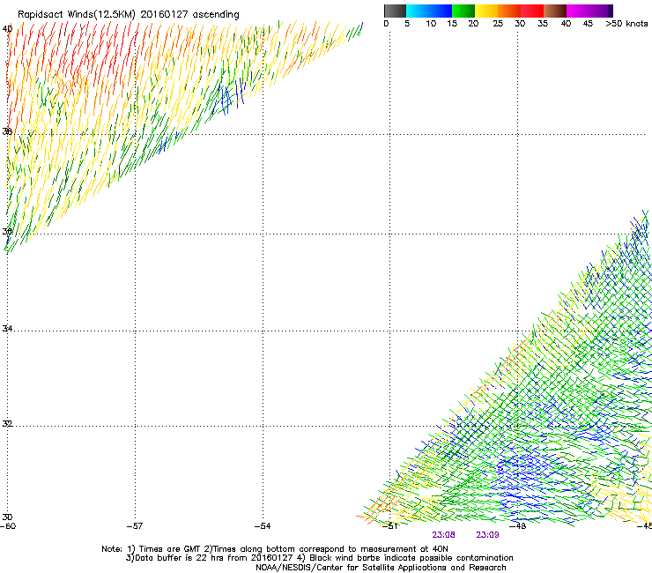This screenshot has width=652, height=573.
Task: Click the latitude label '34'
Action: [7, 328]
